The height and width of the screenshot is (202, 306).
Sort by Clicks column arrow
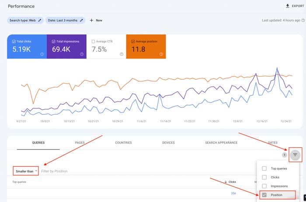pyautogui.click(x=226, y=182)
